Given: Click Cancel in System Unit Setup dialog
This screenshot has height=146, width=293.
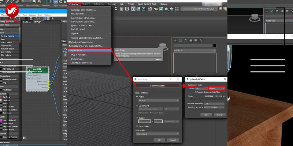Looking at the screenshot, I should point(220,115).
